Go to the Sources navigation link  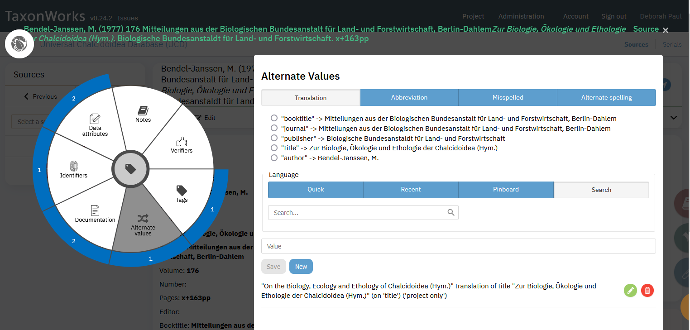[636, 44]
